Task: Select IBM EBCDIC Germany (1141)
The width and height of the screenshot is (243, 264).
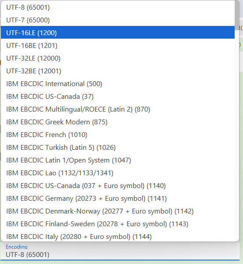Action: coord(118,199)
